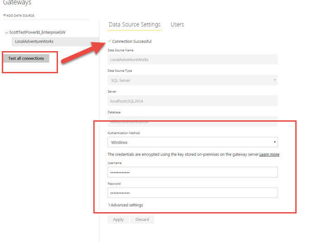
Task: Open the Authentication Method dropdown
Action: 192,142
